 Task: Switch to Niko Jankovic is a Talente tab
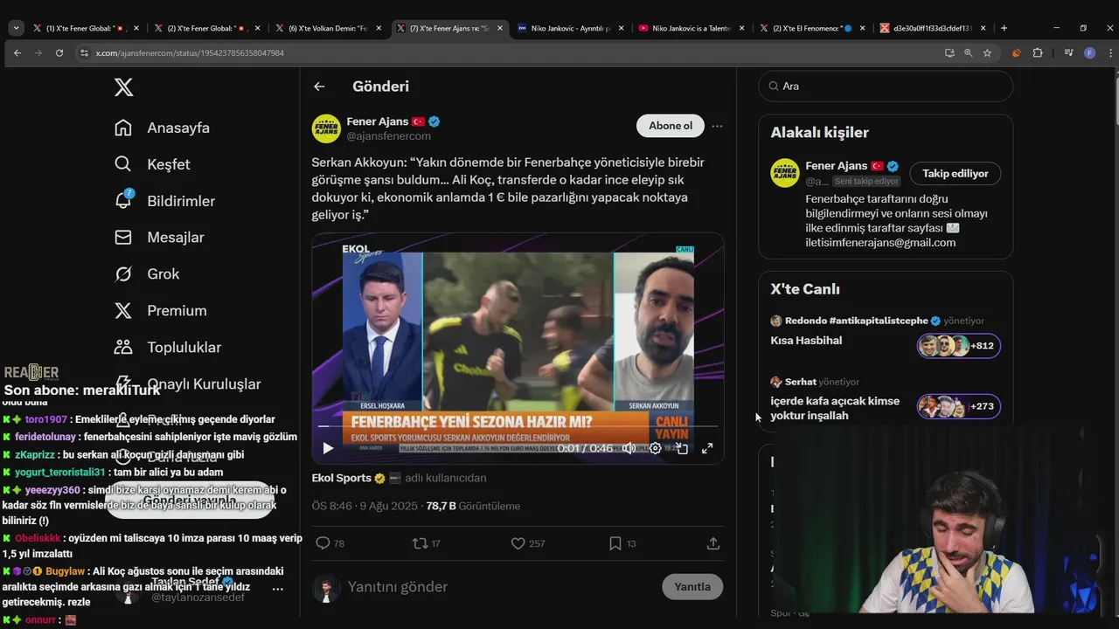coord(691,28)
